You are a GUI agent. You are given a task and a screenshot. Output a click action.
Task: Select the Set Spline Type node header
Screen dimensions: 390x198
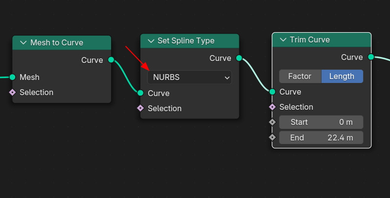pos(189,41)
